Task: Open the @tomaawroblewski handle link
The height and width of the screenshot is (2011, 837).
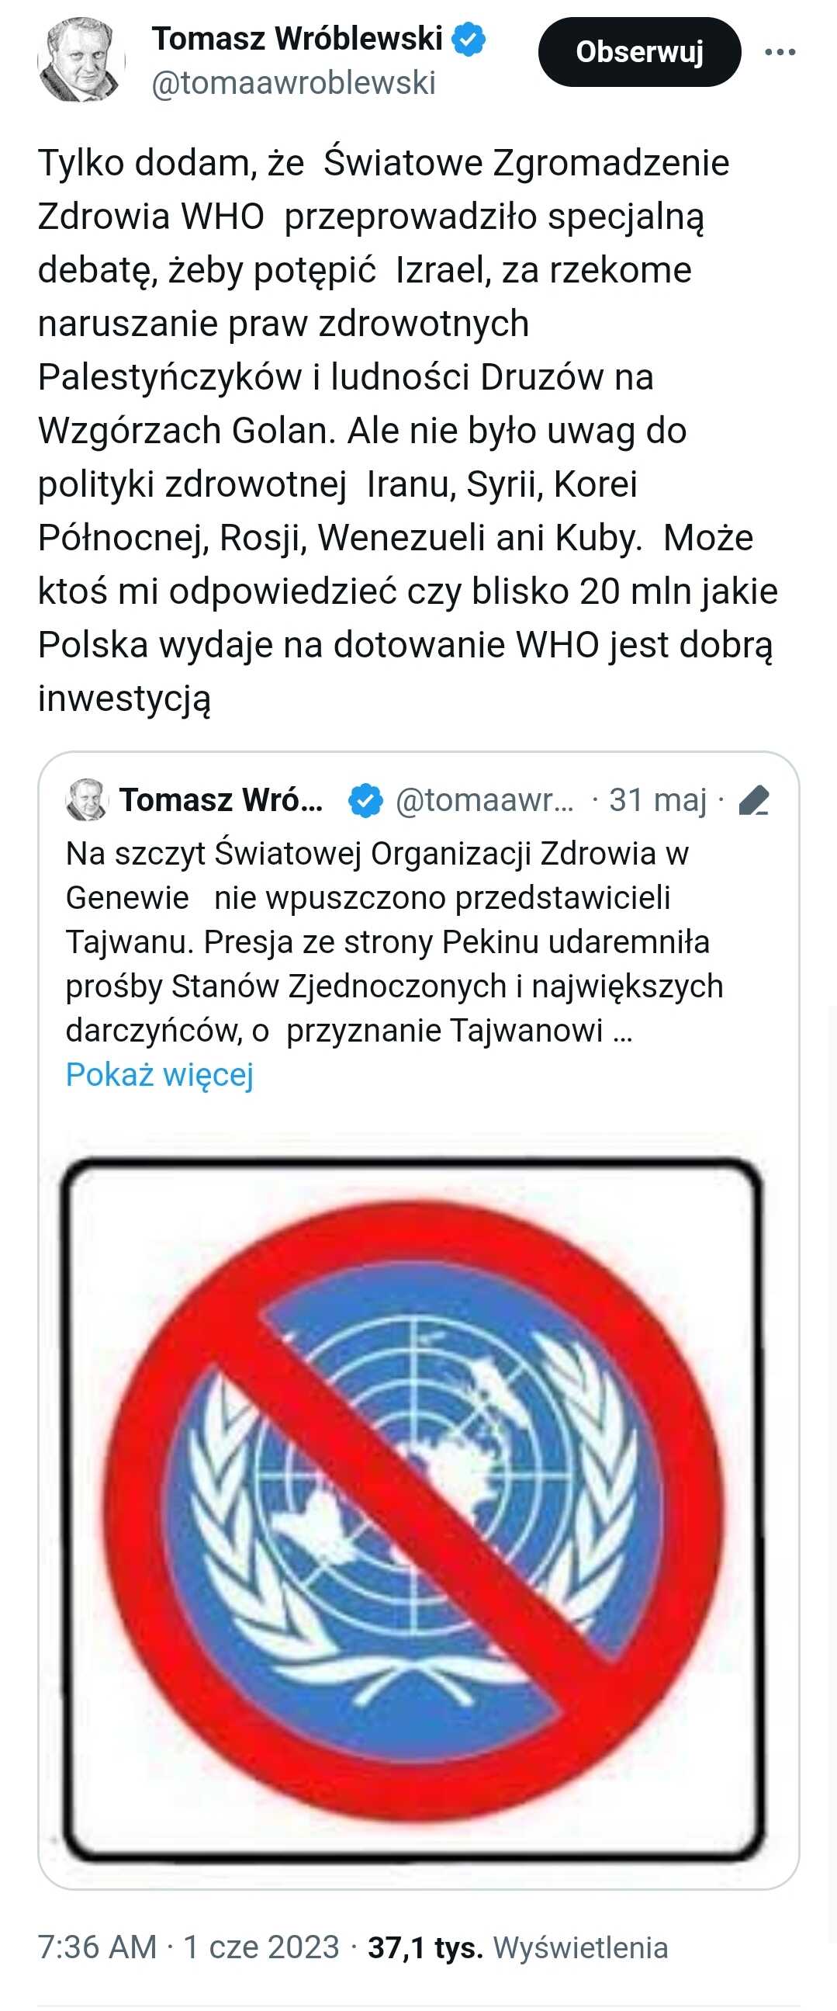Action: tap(293, 83)
